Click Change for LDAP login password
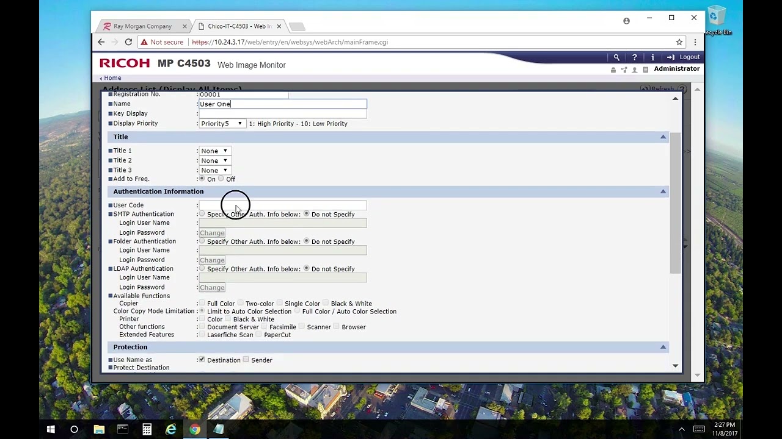 click(212, 288)
